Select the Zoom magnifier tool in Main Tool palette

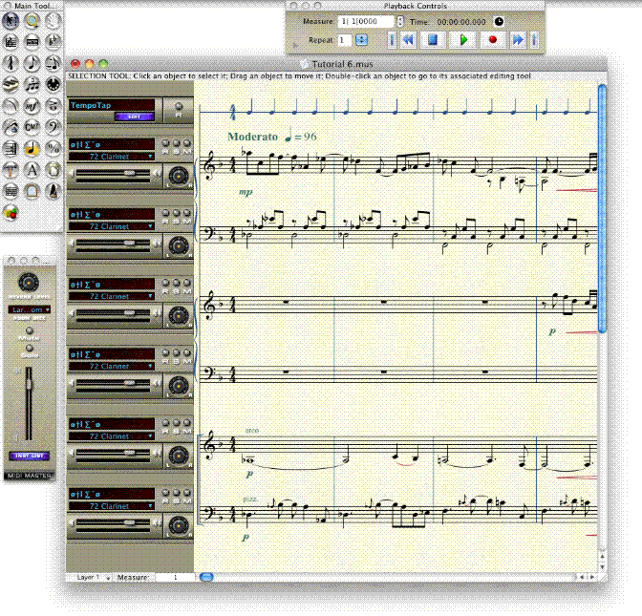coord(32,19)
